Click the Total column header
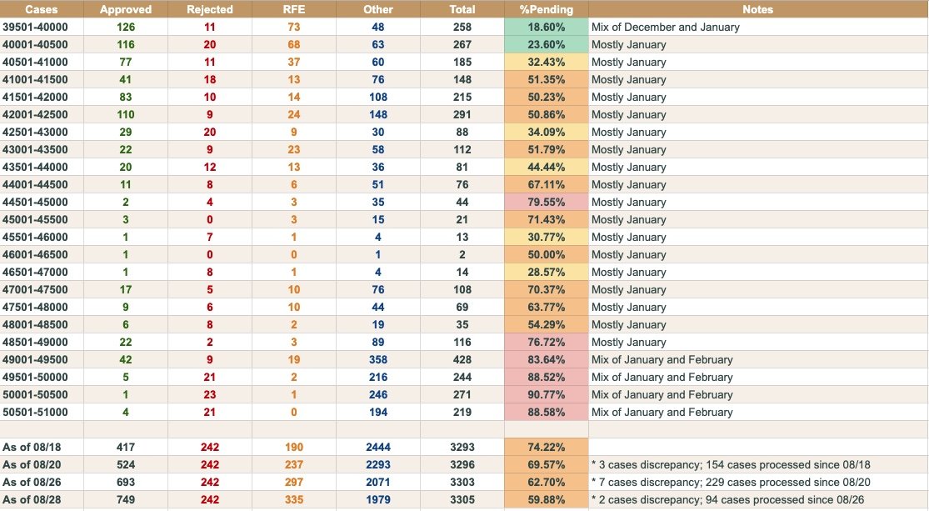 click(462, 9)
